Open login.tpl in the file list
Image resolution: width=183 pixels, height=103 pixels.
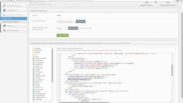38,74
